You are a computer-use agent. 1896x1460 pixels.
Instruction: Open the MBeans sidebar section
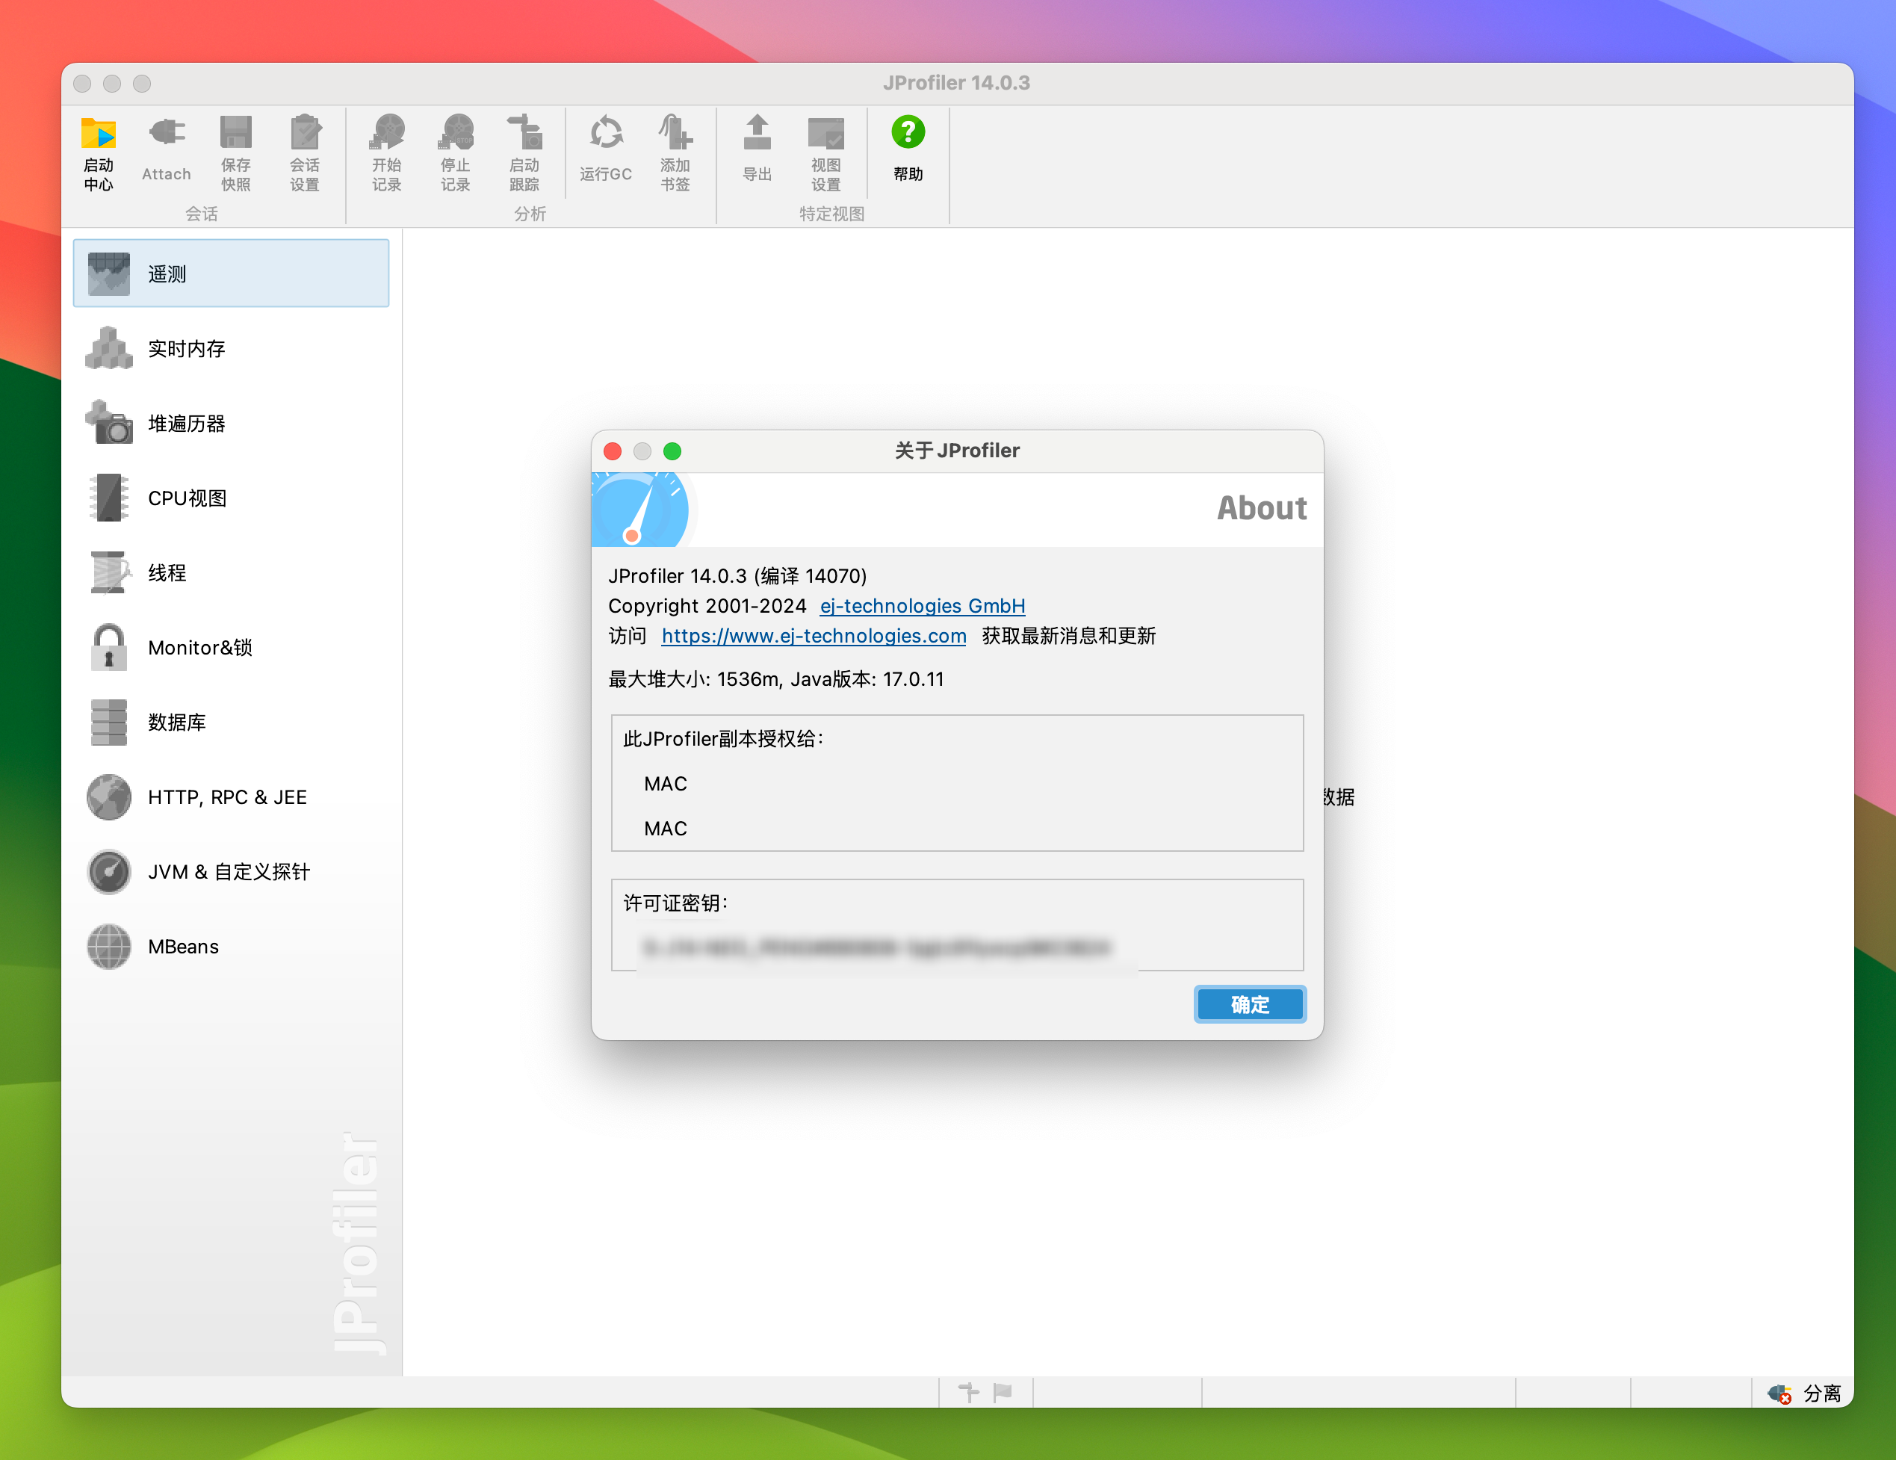231,946
